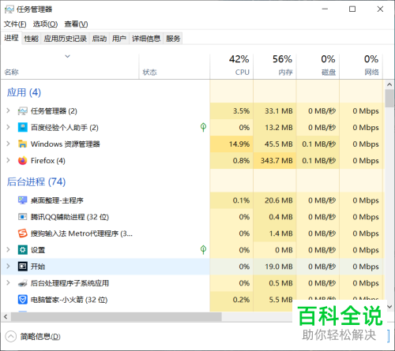Viewport: 395px width, 351px height.
Task: Minimize the Task Manager window
Action: 325,9
